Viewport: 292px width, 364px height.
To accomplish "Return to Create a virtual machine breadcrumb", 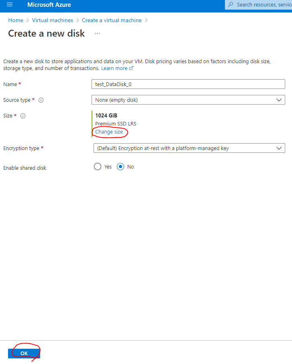I will coord(112,20).
